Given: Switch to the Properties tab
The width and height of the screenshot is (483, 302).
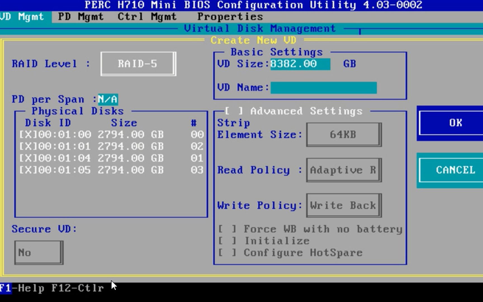Looking at the screenshot, I should tap(230, 17).
